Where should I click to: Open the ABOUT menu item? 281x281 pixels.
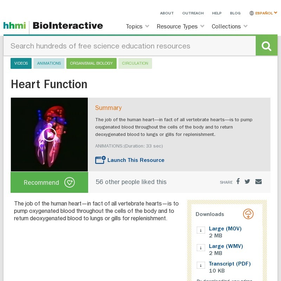click(x=167, y=13)
